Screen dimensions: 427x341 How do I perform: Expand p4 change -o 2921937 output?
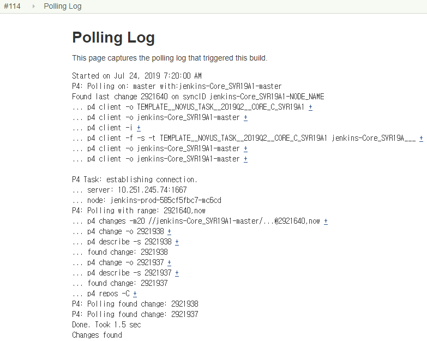click(169, 263)
